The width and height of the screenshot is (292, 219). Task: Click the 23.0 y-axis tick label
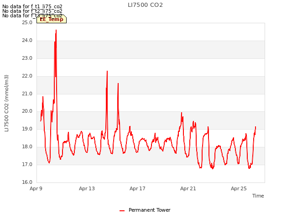click(x=27, y=58)
